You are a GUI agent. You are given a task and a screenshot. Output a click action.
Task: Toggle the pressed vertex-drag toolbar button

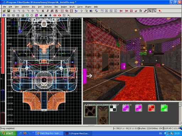click(150, 11)
